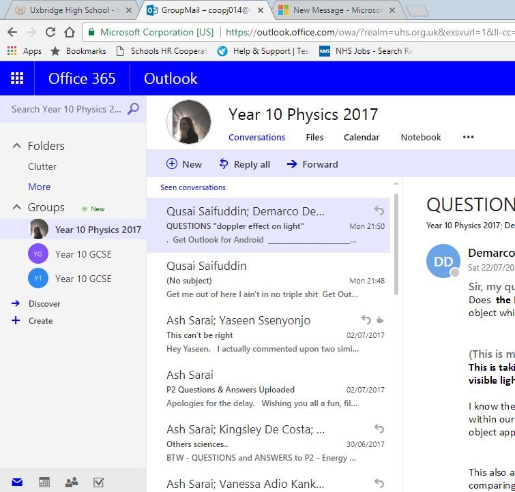This screenshot has width=515, height=492.
Task: Click reply arrow icon on Qusai Saifuddin; Demarco conversation
Action: click(x=379, y=211)
